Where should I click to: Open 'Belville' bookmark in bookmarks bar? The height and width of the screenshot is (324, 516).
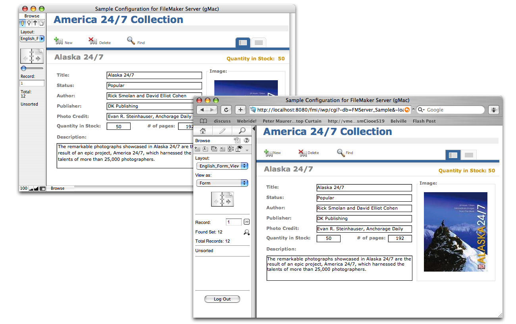[x=399, y=121]
